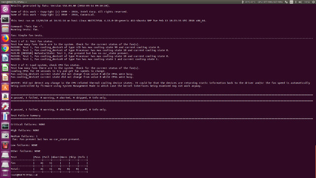Open the Files manager from the launcher
Viewport: 316px width, 178px height.
pos(5,29)
